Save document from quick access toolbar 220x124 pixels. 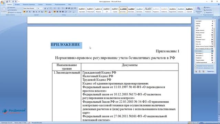(7, 1)
